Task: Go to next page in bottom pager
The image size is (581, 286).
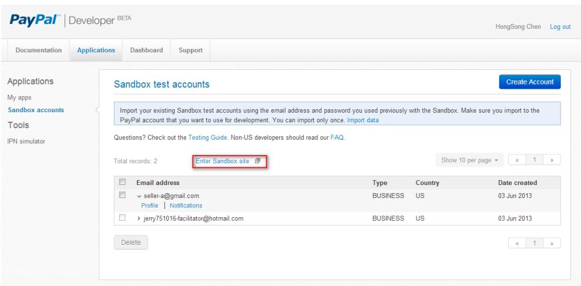Action: click(x=552, y=243)
